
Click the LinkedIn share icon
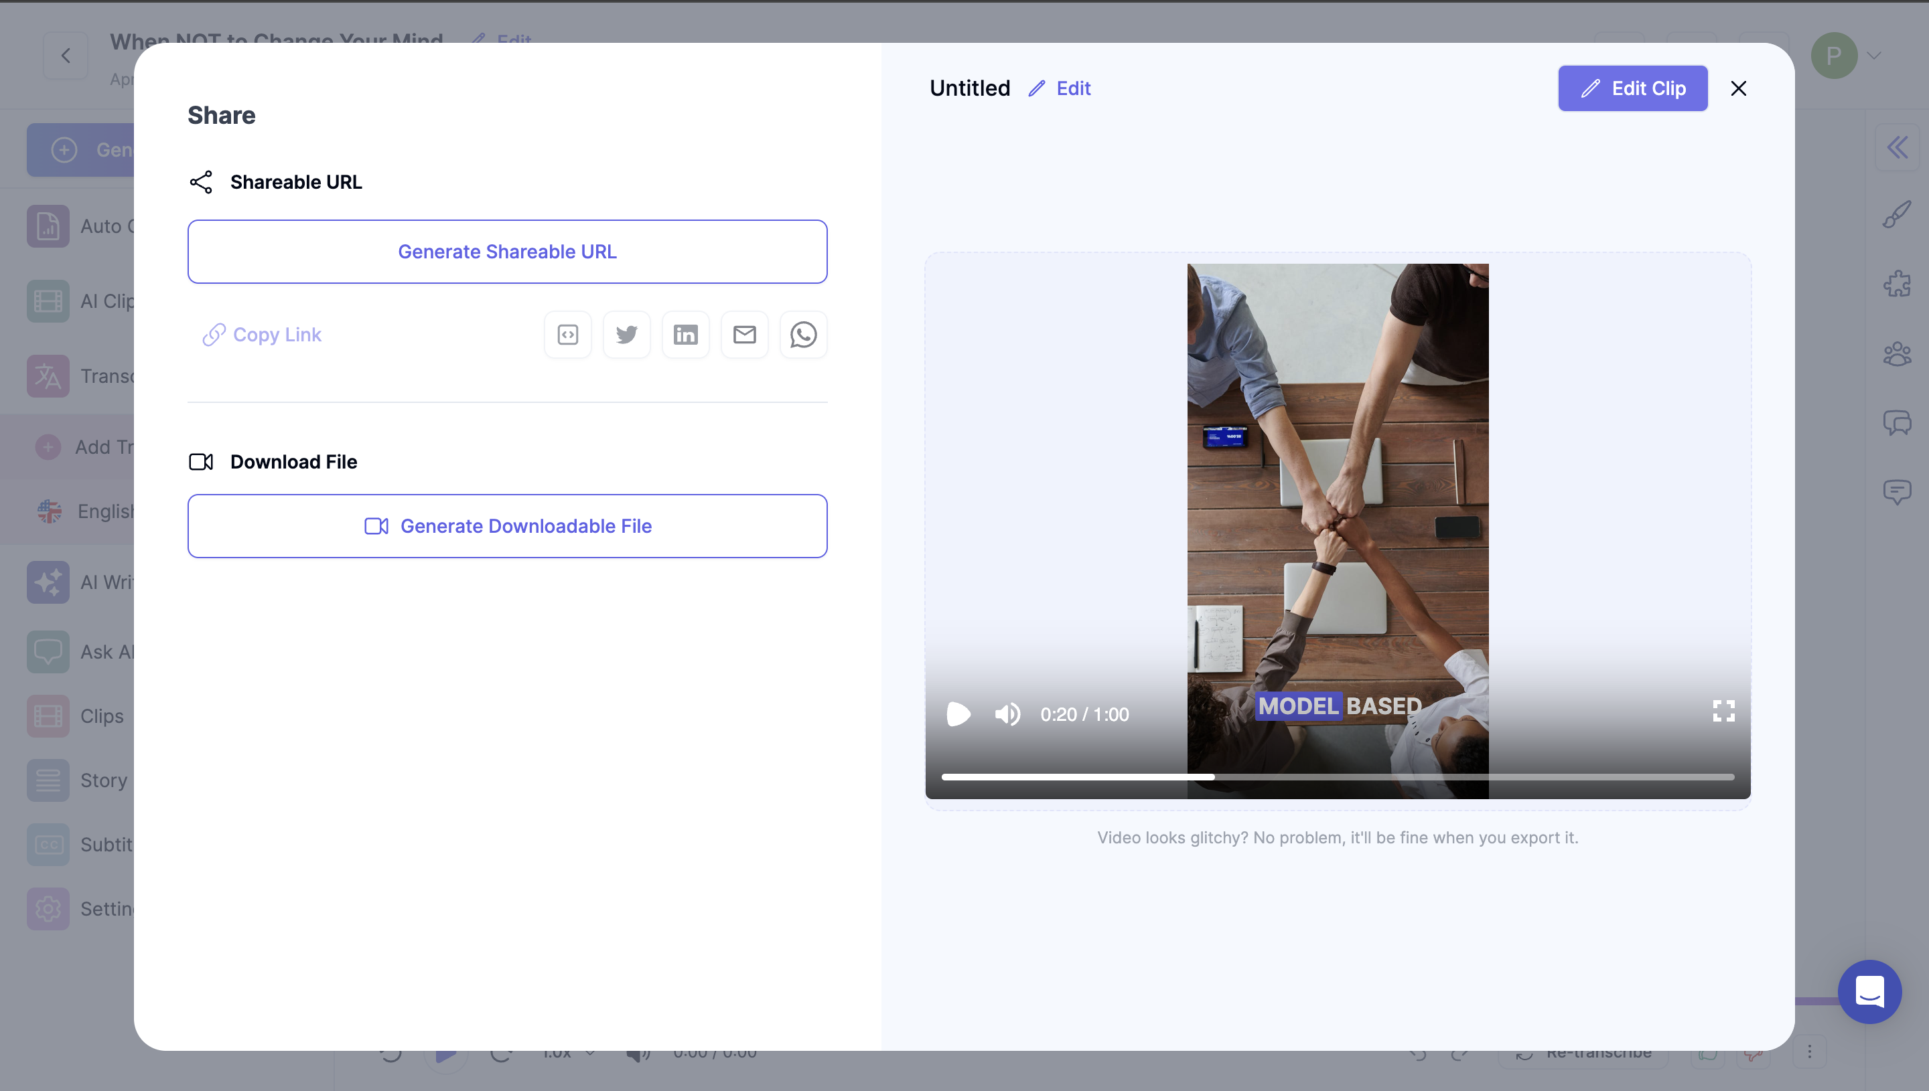pos(687,333)
